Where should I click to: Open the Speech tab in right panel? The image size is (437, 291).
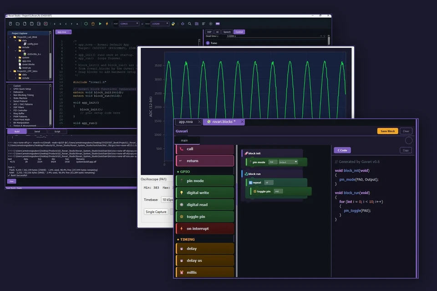[x=227, y=32]
